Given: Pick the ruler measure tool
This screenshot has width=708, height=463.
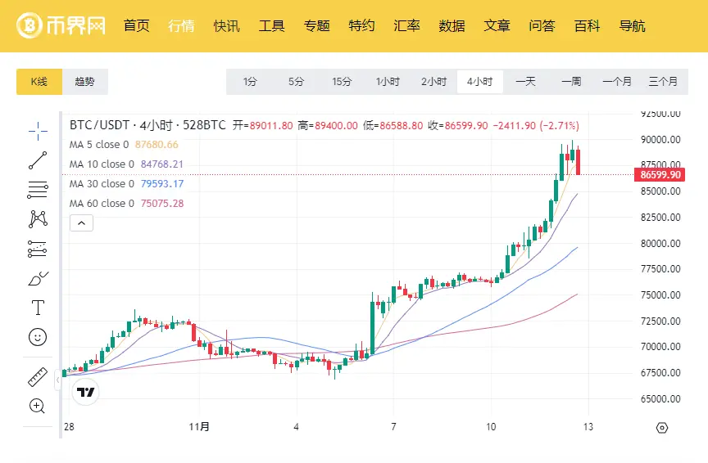Looking at the screenshot, I should (x=38, y=376).
